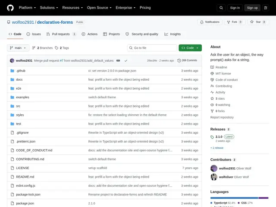Click the CSS purple language bar segment
Screen dimensions: 276x207
tap(263, 198)
